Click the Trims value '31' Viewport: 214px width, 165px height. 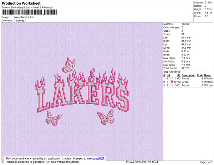(183, 34)
